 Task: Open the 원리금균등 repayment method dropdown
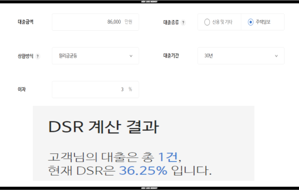pos(95,56)
